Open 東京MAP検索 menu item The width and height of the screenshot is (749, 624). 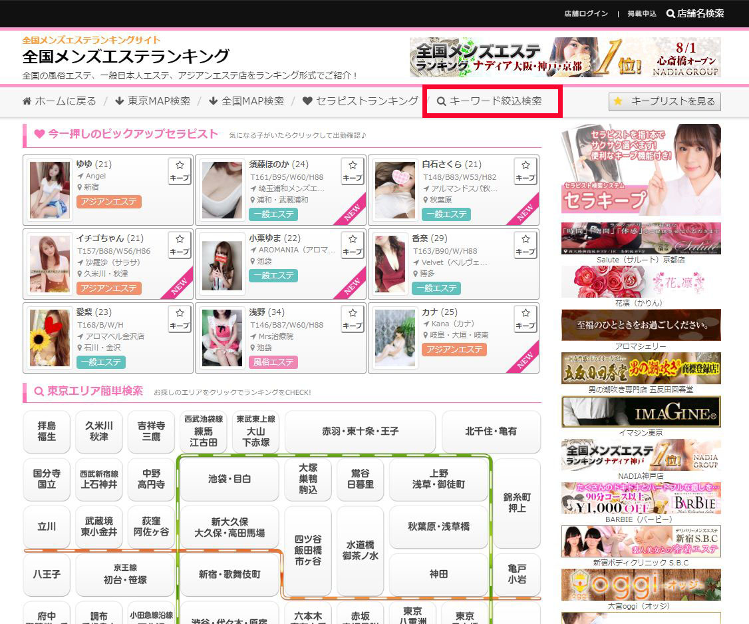click(153, 101)
